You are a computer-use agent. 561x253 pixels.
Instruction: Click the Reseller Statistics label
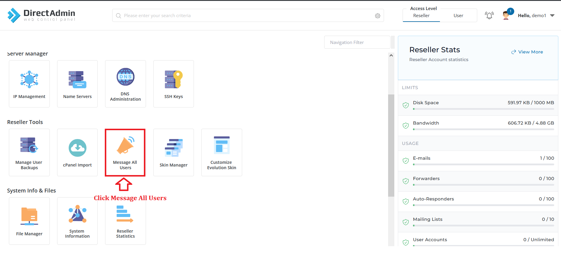pos(125,234)
